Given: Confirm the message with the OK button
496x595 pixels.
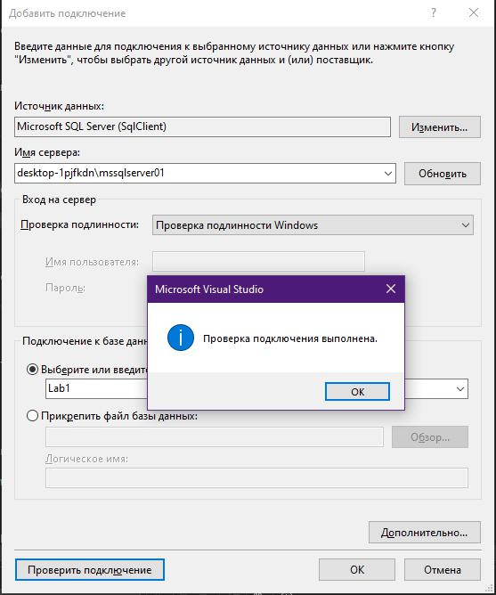Looking at the screenshot, I should (x=357, y=392).
